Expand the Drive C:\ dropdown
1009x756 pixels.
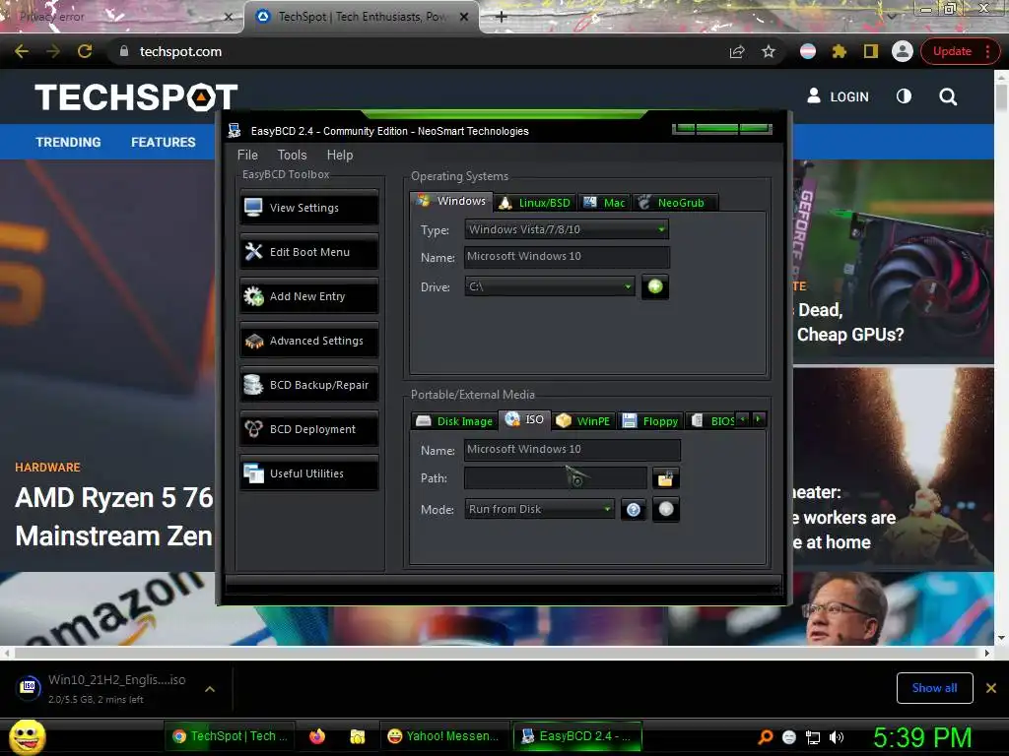pyautogui.click(x=550, y=286)
